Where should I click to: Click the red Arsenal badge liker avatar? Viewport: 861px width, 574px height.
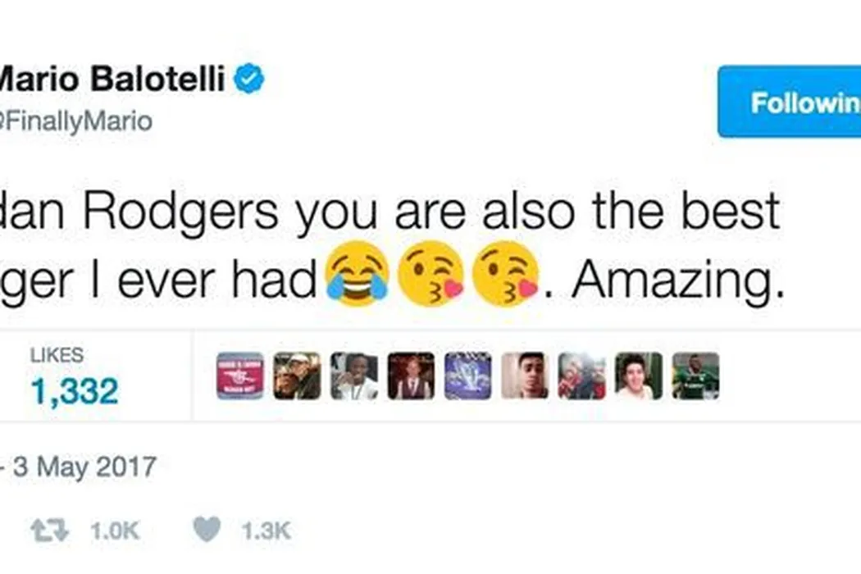240,376
